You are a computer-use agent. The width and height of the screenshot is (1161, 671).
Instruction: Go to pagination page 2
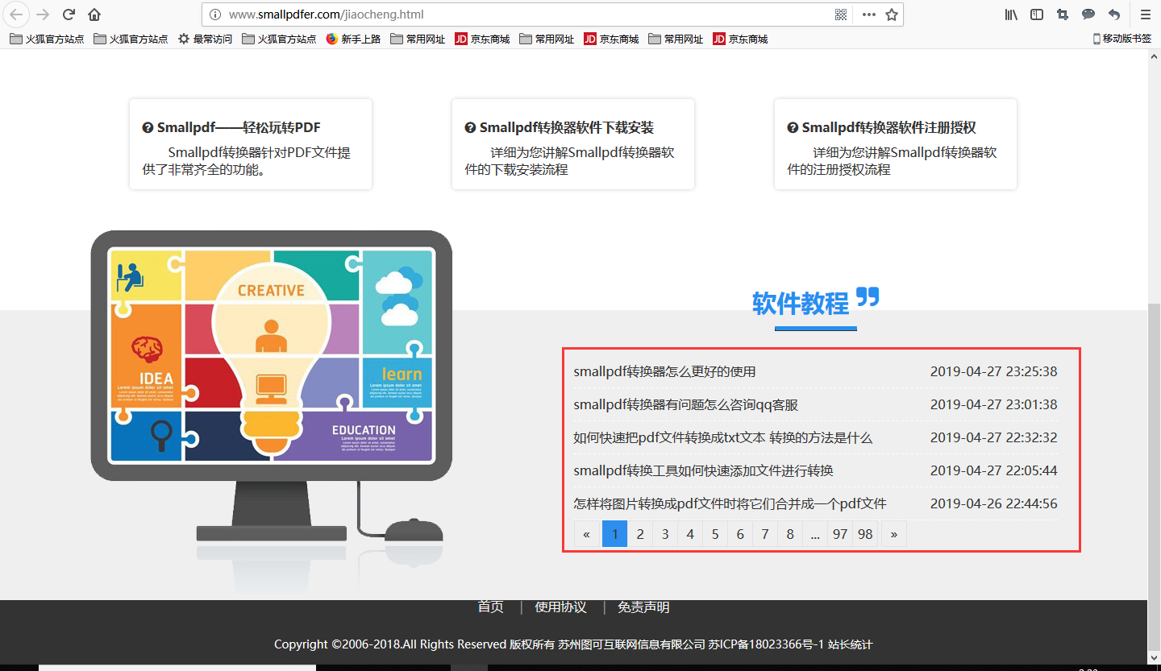tap(640, 534)
